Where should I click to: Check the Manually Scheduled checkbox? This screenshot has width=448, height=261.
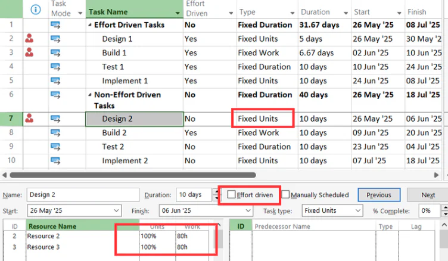click(x=285, y=195)
